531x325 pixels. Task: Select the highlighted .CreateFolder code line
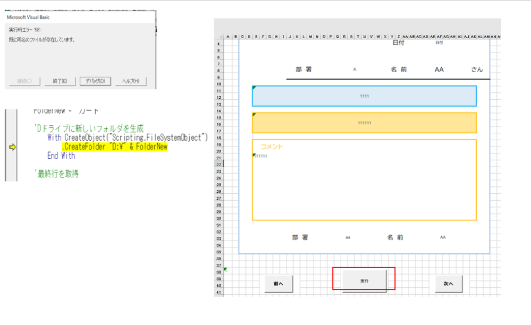tap(114, 147)
